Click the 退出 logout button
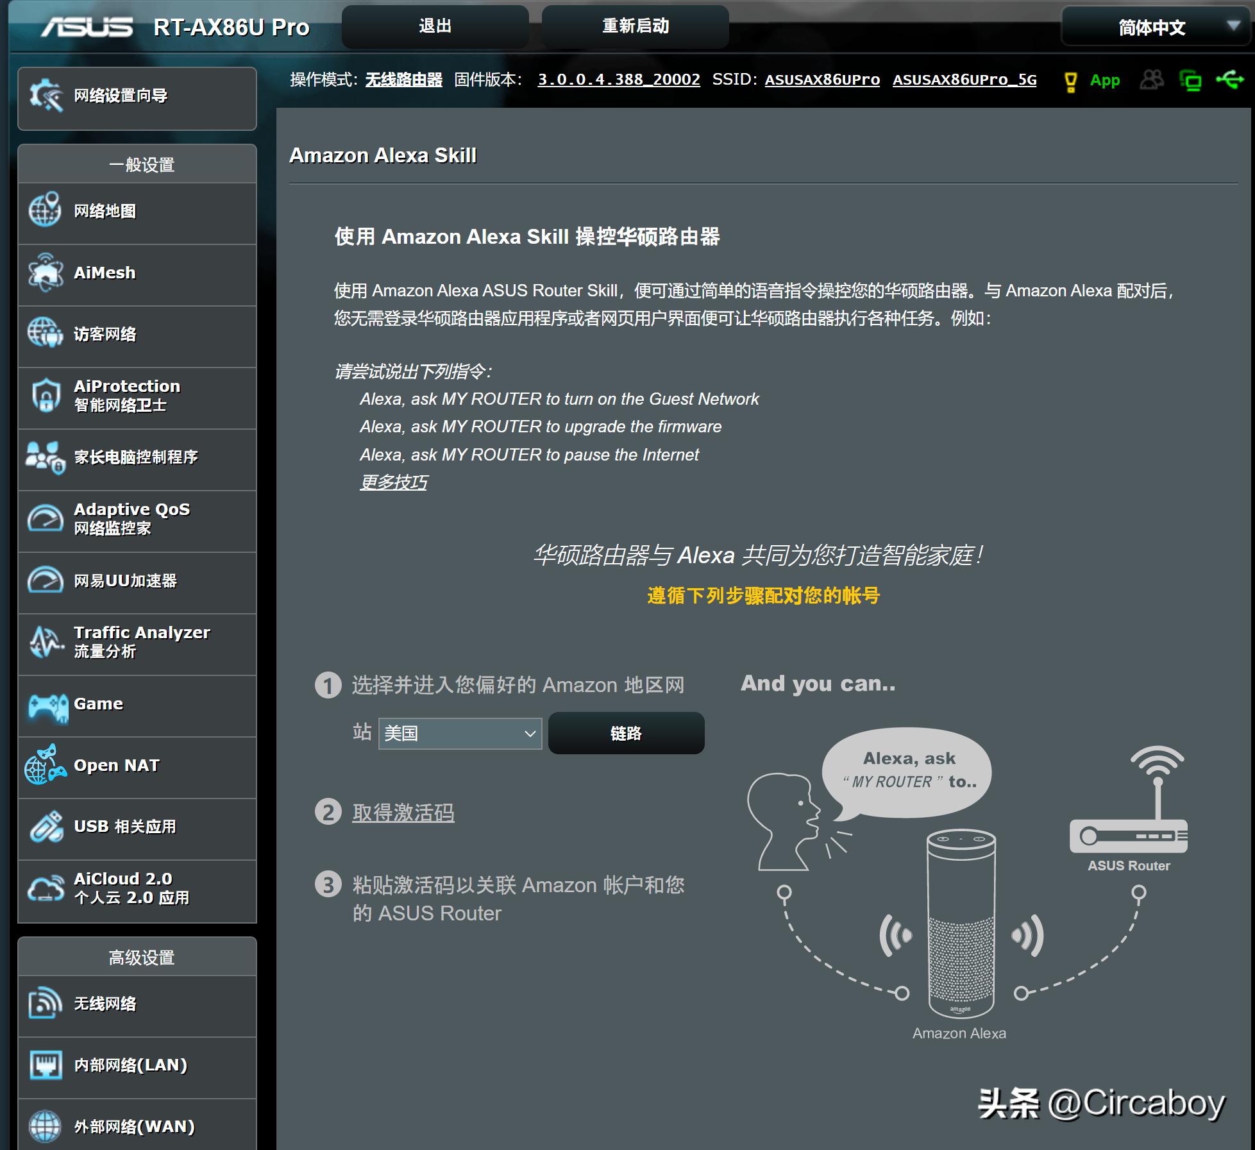1255x1150 pixels. 435,26
